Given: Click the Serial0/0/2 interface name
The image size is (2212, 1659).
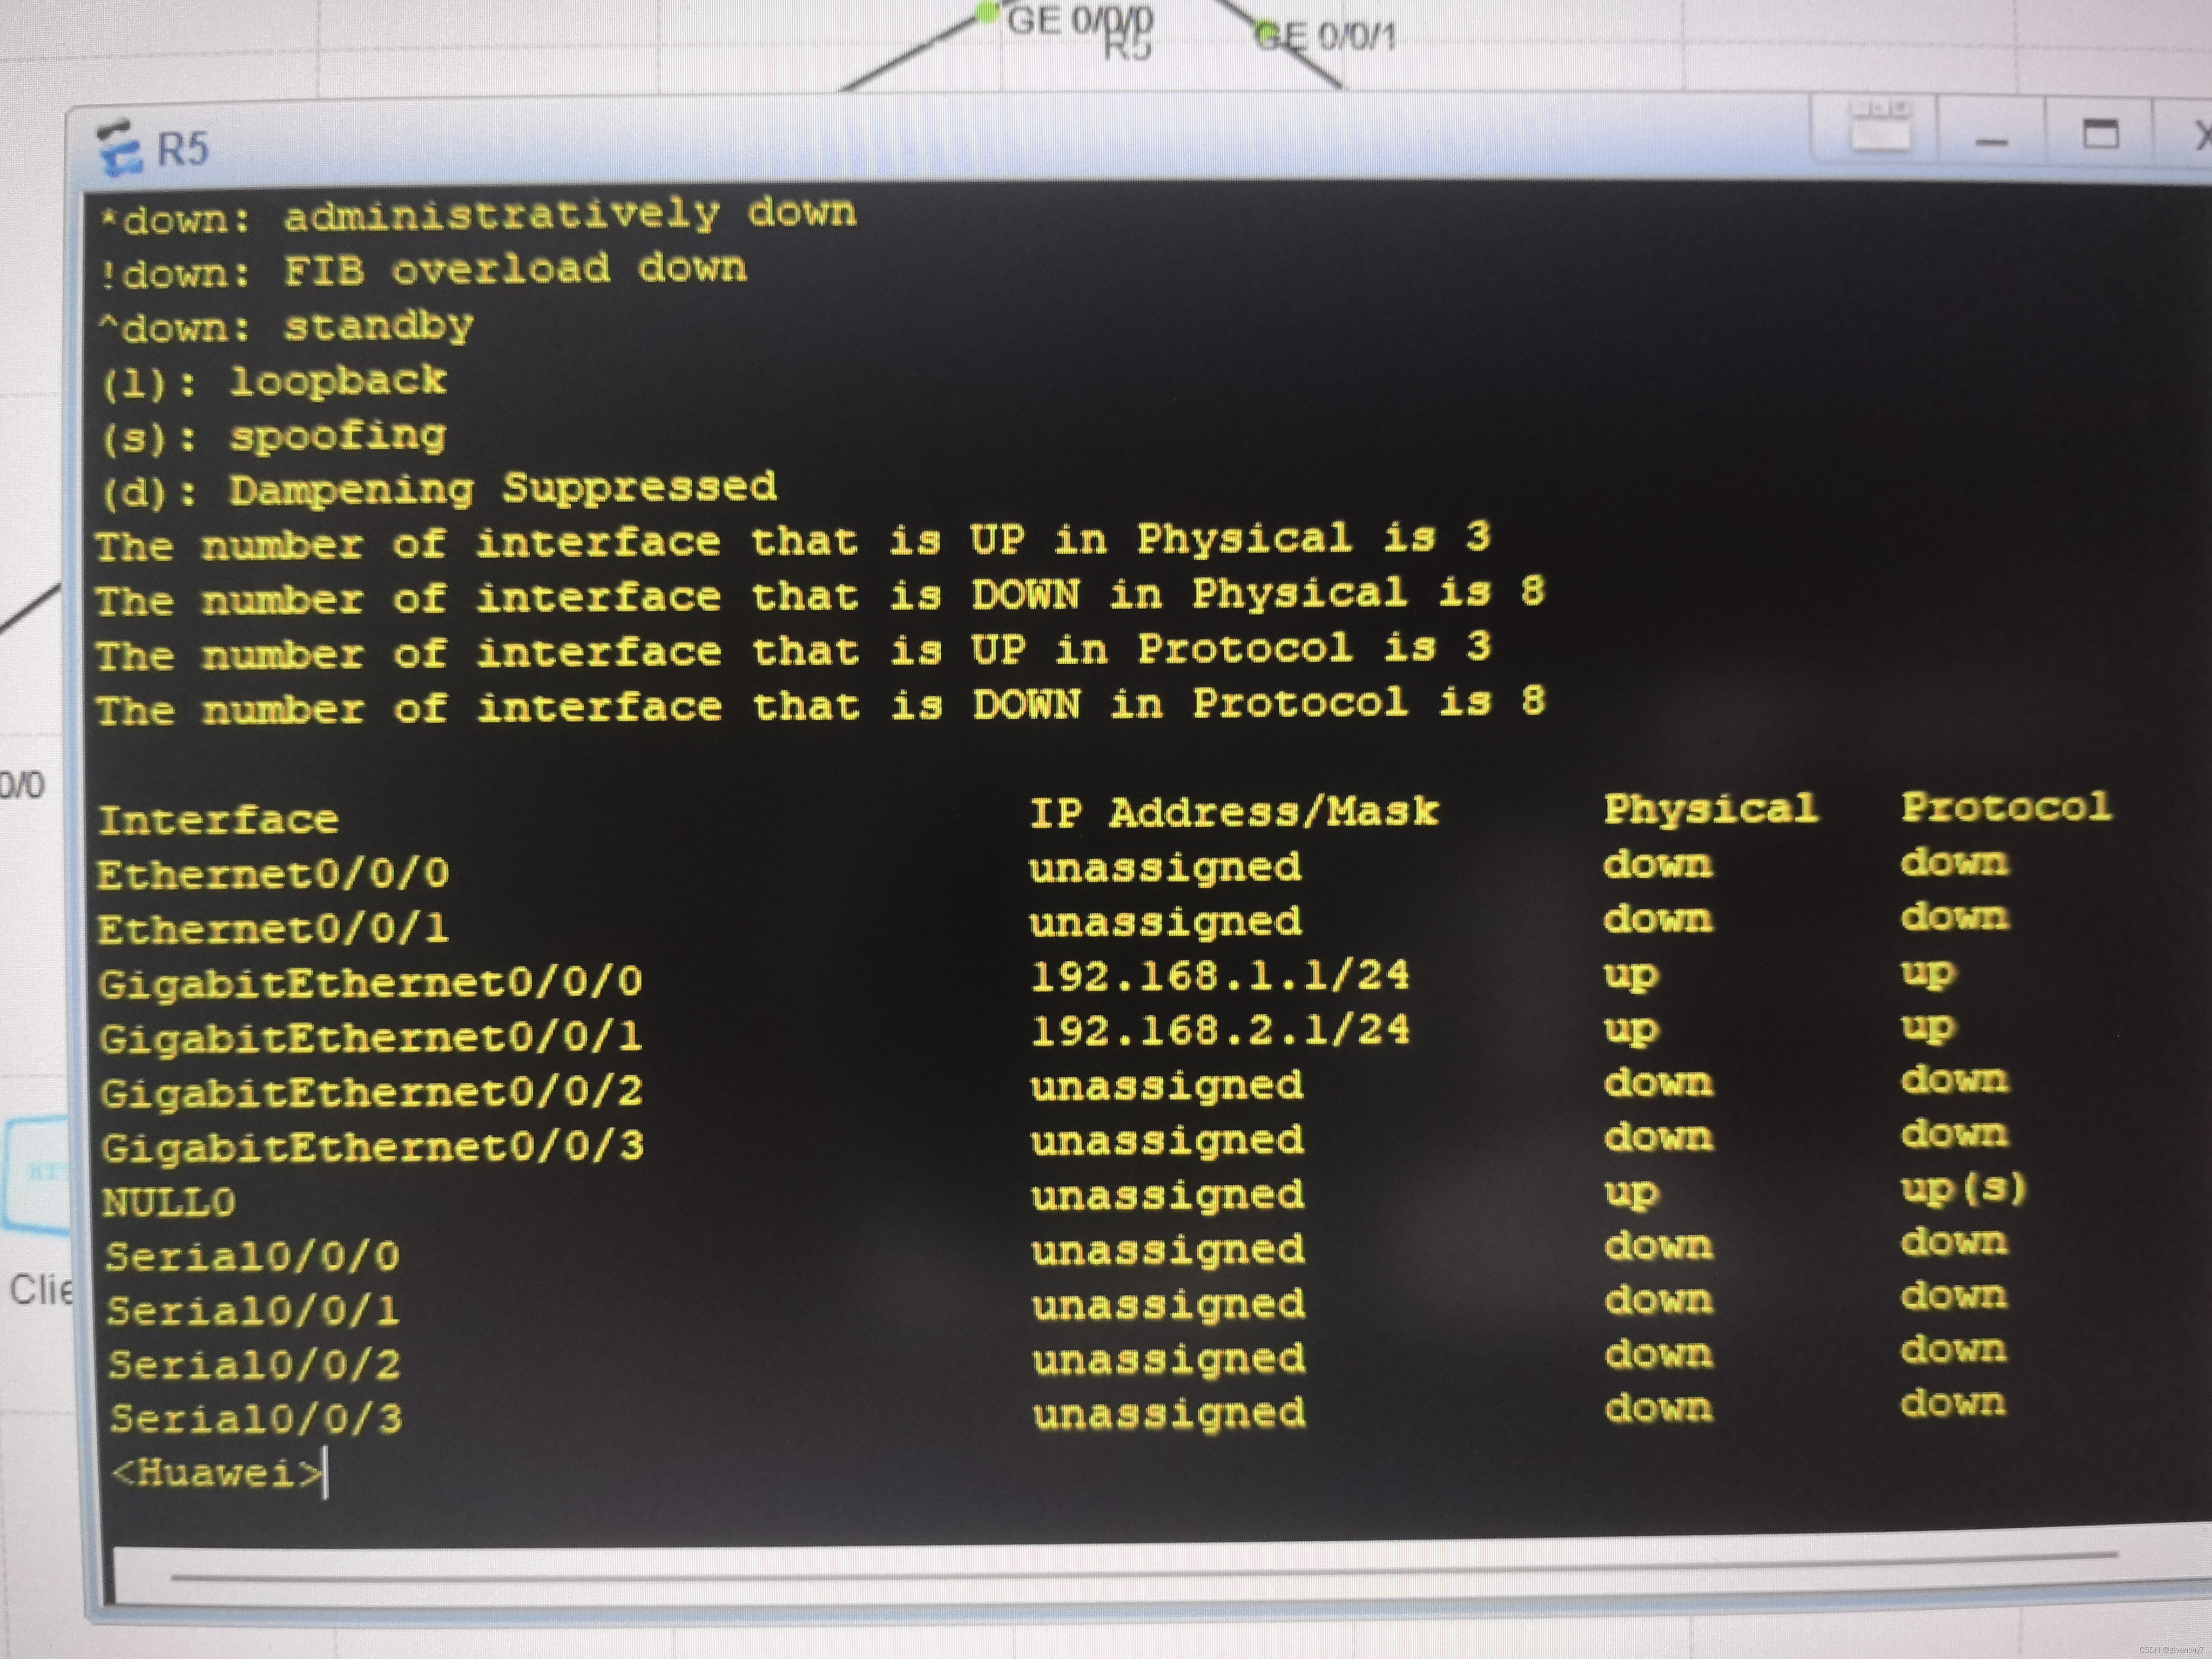Looking at the screenshot, I should click(x=255, y=1364).
